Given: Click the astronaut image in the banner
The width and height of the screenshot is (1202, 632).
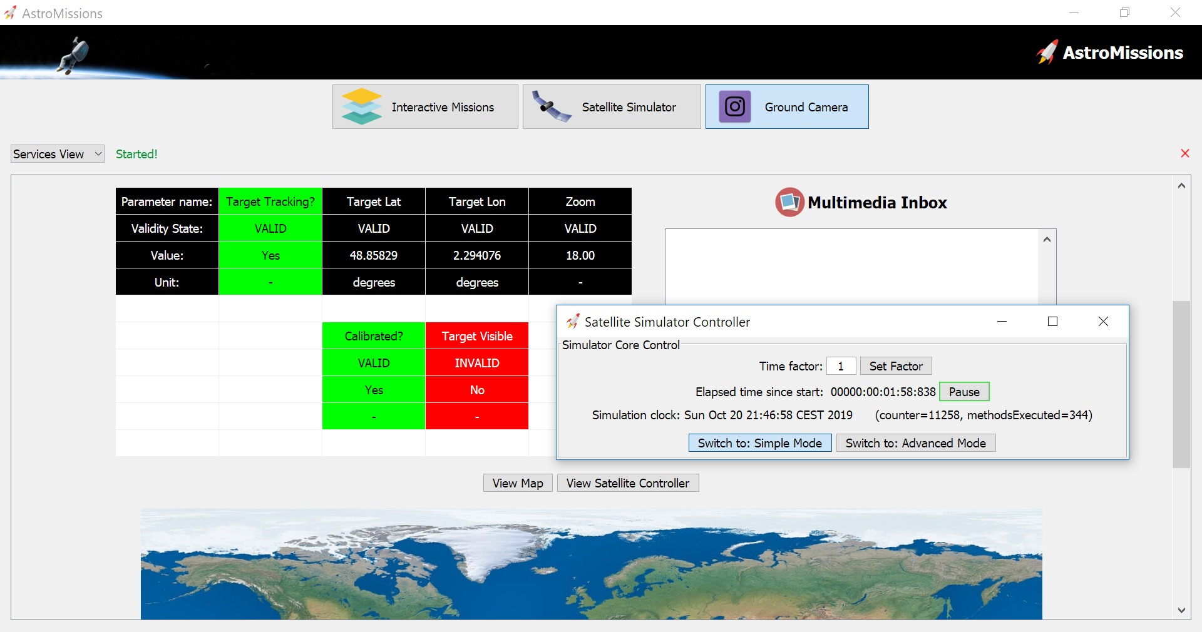Looking at the screenshot, I should [74, 54].
